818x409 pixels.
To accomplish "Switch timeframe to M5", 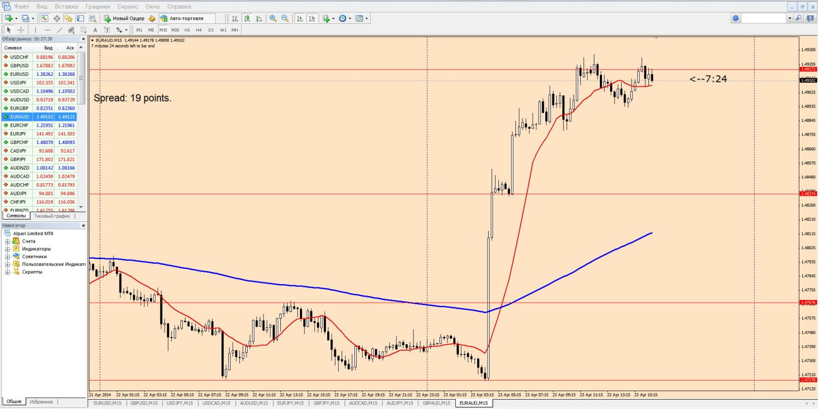I will 151,30.
